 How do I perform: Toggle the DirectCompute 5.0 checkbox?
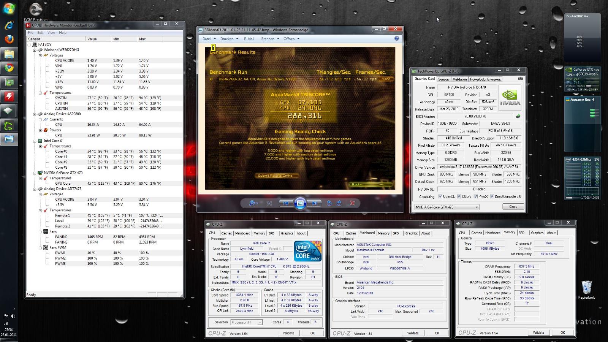coord(492,196)
